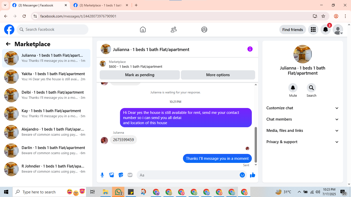Close the Marketplace browser tab
Screen dimensions: 351x197
[x=127, y=5]
